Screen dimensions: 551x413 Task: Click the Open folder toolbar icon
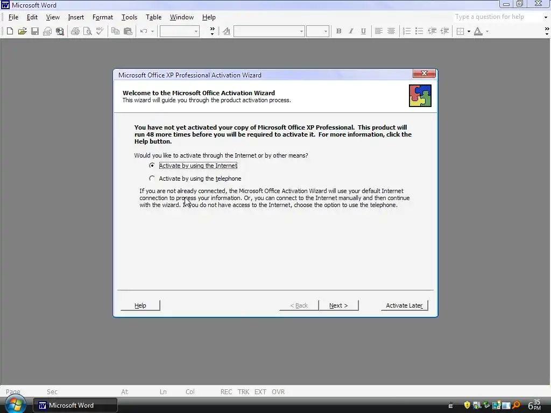tap(22, 31)
